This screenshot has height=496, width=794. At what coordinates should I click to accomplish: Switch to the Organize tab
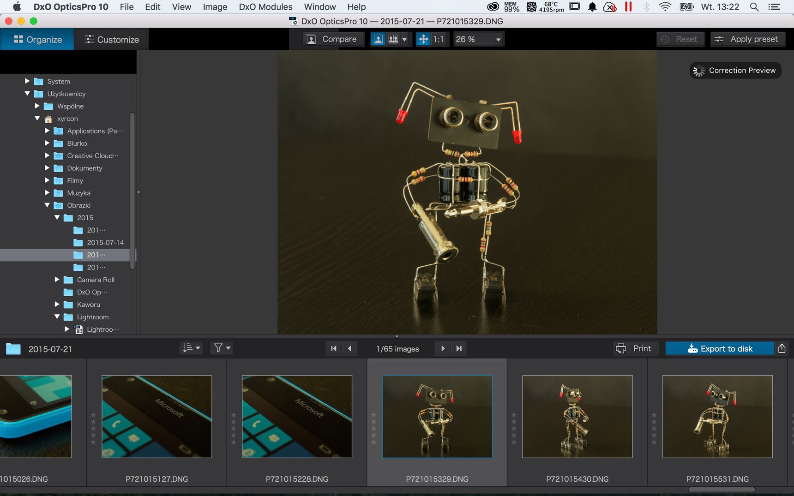point(37,40)
